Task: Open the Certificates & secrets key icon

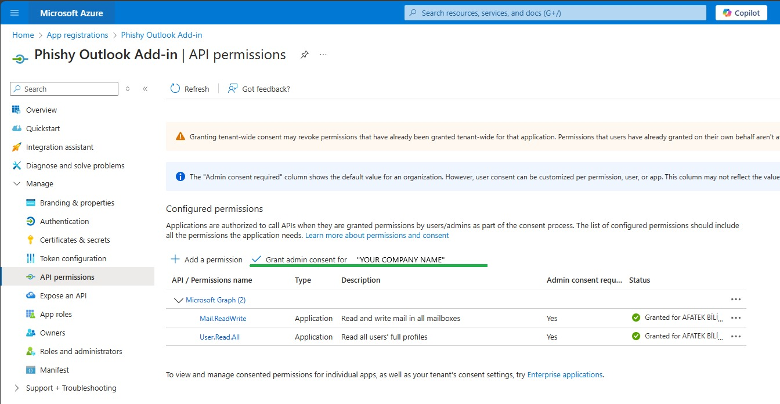Action: [31, 240]
